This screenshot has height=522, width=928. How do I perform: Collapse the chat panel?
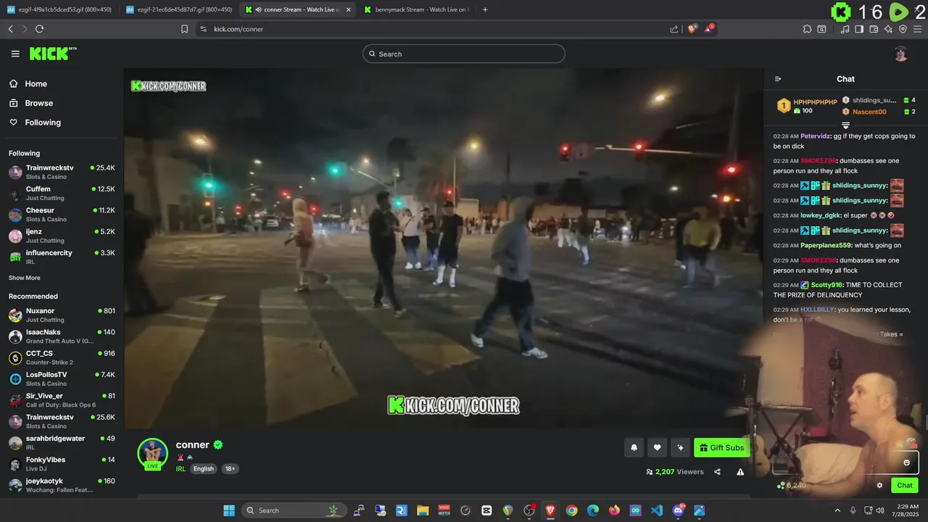point(778,79)
